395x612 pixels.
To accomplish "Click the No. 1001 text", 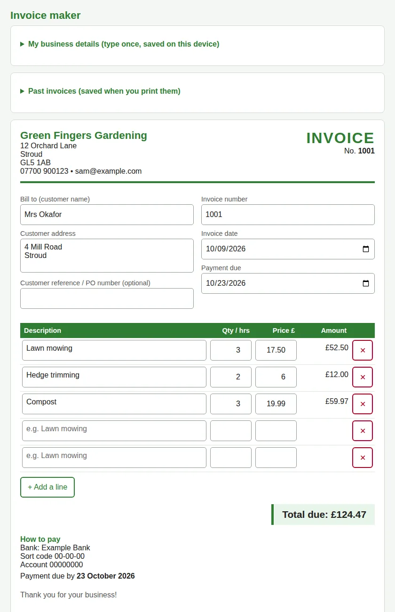I will click(x=359, y=151).
